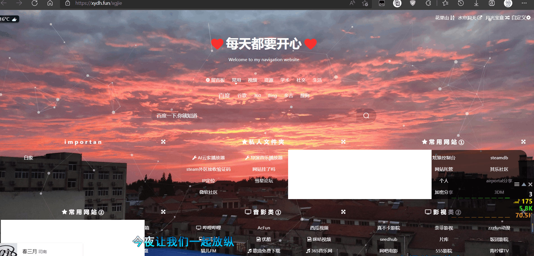
Task: Open the 网站挂了吗 link
Action: pos(264,169)
